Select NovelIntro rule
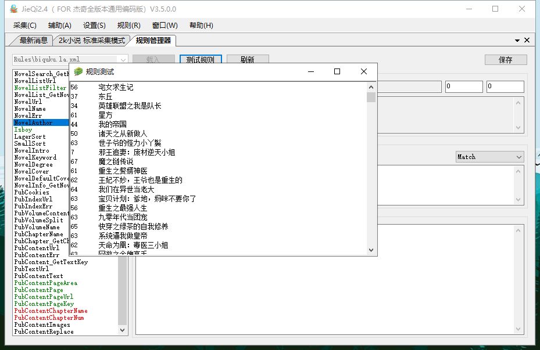The height and width of the screenshot is (350, 540). tap(31, 150)
